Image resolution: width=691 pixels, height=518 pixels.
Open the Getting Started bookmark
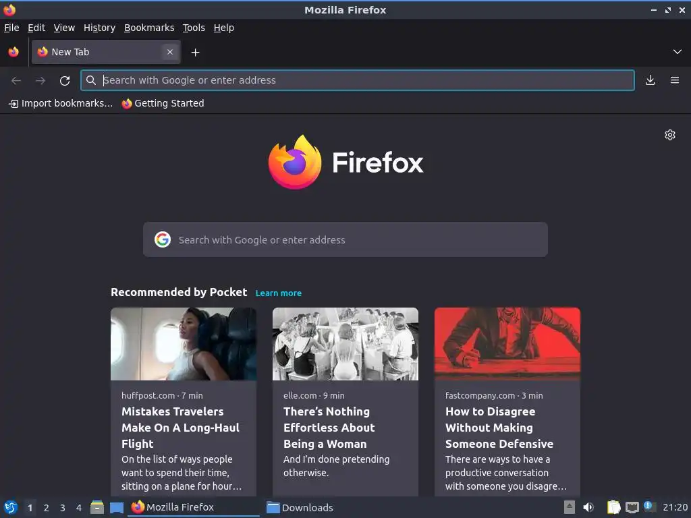[163, 103]
